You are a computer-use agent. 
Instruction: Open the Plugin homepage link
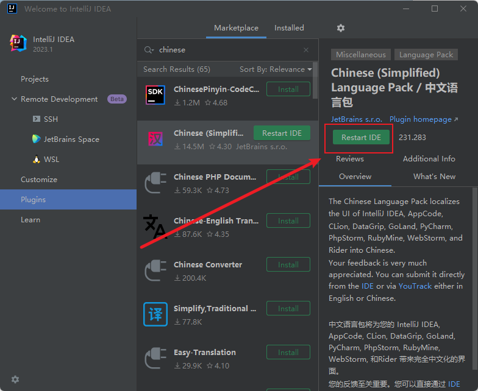[423, 119]
